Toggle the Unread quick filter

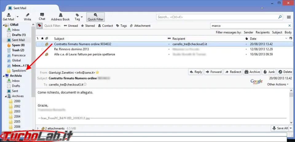tap(71, 26)
